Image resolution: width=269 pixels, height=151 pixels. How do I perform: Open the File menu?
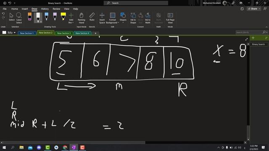[x=5, y=9]
